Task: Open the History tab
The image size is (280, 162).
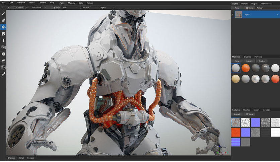Action: (x=244, y=4)
